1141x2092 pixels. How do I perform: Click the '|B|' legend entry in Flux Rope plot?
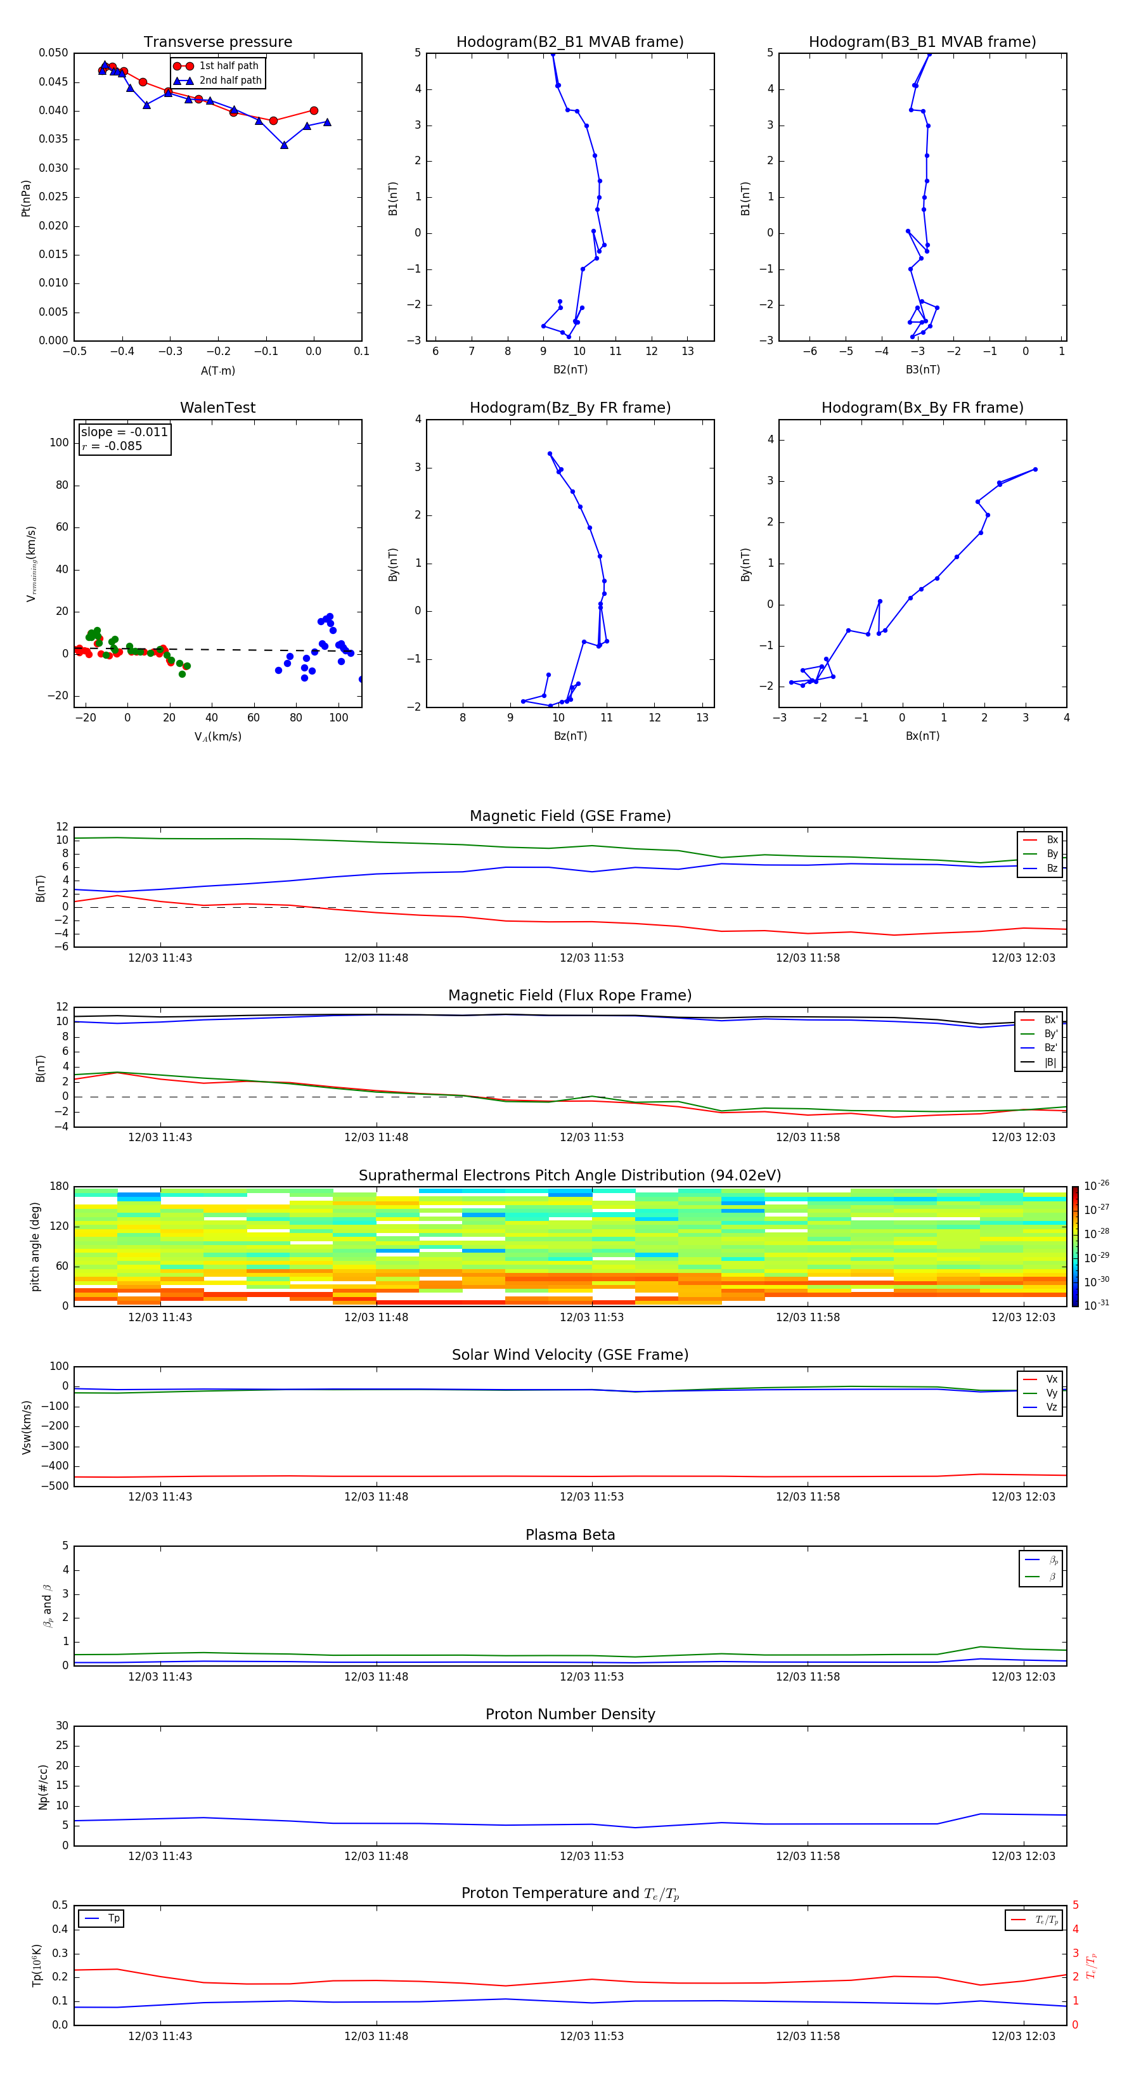tap(1040, 1062)
